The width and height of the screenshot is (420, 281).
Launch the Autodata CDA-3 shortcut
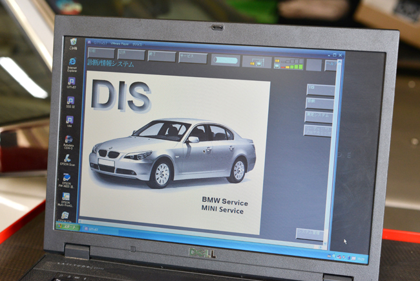click(68, 142)
